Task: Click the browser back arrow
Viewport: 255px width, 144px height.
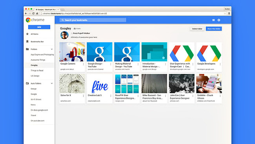Action: [26, 13]
